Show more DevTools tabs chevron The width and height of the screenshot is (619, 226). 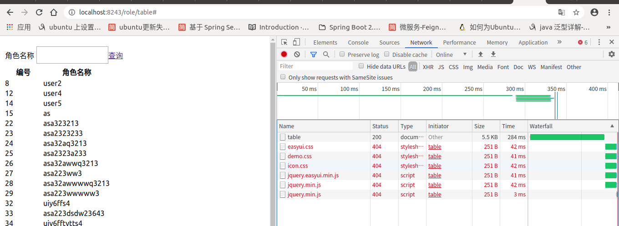click(x=559, y=42)
